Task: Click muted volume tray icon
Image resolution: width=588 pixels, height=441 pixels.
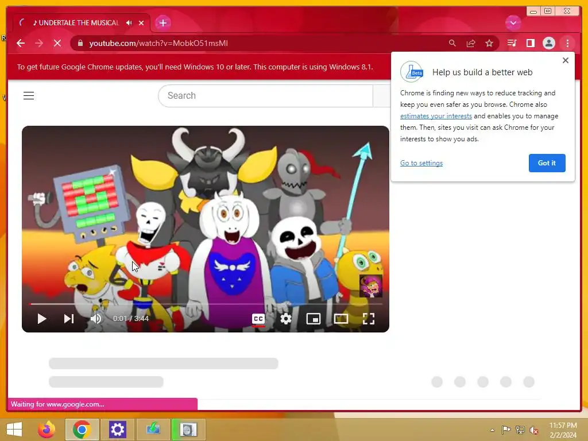Action: (x=533, y=430)
